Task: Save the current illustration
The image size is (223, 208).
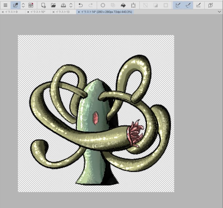Action: coord(63,5)
